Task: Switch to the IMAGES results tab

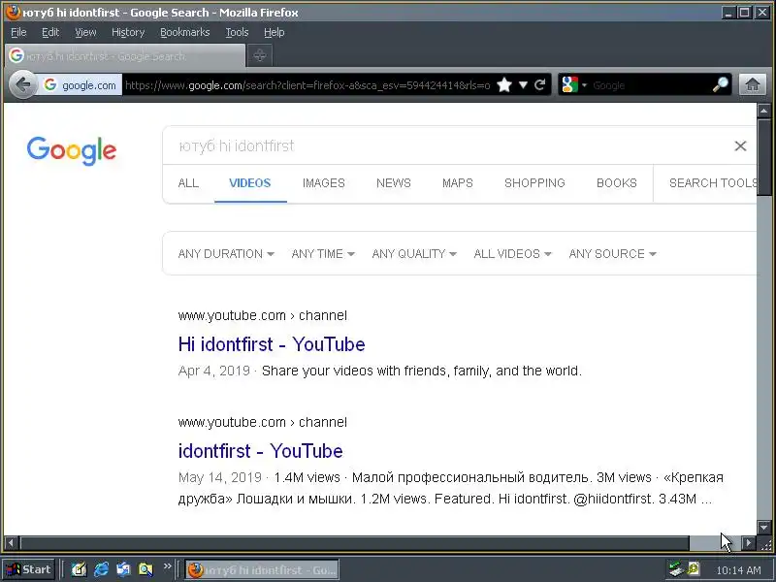Action: (x=324, y=183)
